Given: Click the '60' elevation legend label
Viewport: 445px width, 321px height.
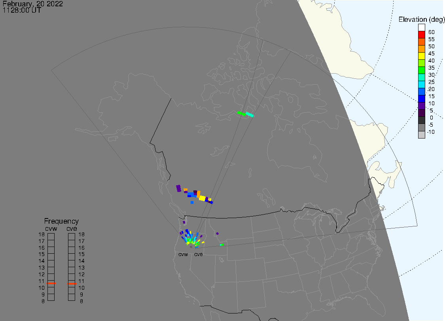Looking at the screenshot, I should (432, 32).
